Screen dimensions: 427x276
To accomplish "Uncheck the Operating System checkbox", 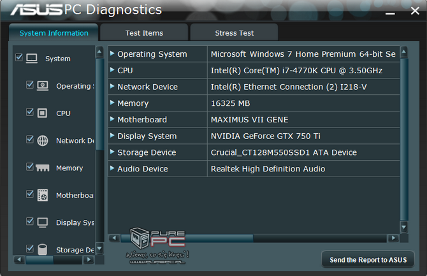I will point(30,85).
